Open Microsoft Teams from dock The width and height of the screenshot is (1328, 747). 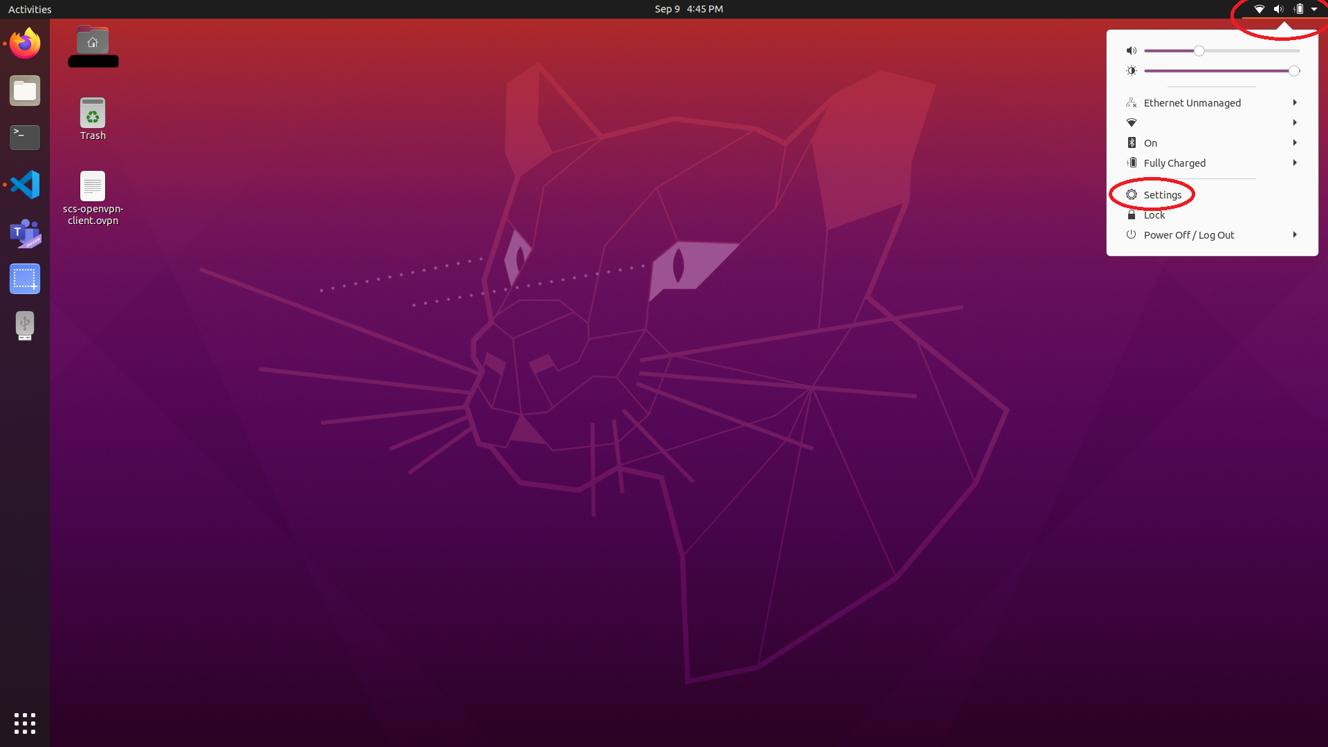click(x=25, y=232)
